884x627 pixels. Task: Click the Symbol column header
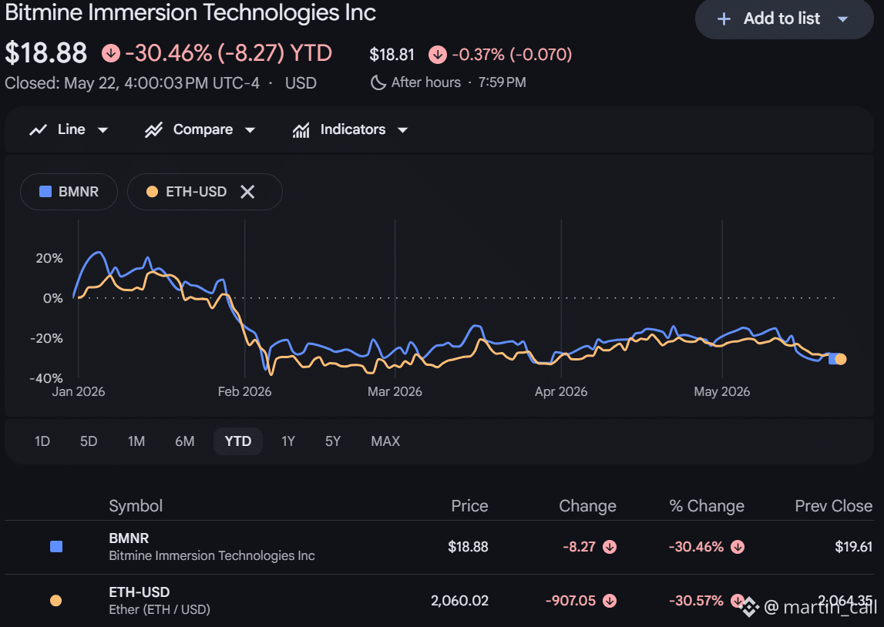point(136,506)
